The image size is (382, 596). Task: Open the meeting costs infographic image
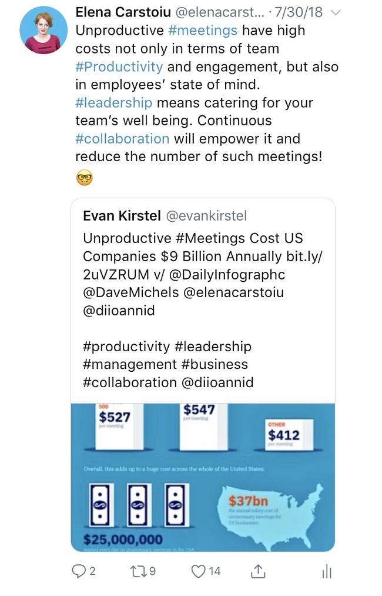tap(203, 477)
